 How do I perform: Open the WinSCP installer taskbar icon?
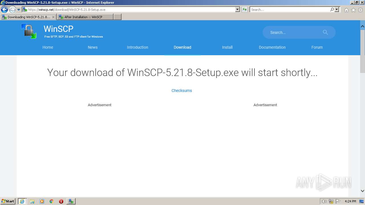click(71, 201)
